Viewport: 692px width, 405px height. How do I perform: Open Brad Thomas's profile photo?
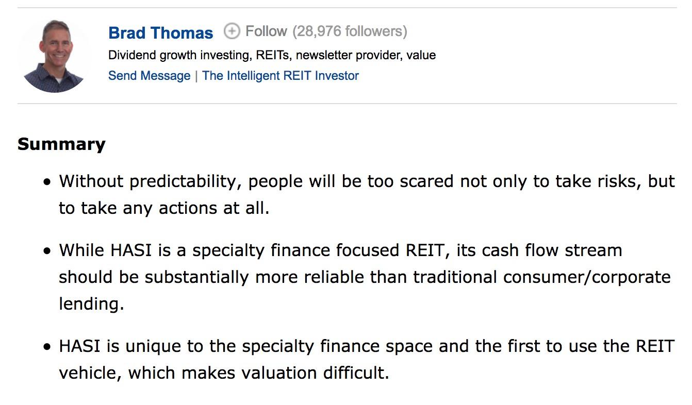click(x=54, y=56)
